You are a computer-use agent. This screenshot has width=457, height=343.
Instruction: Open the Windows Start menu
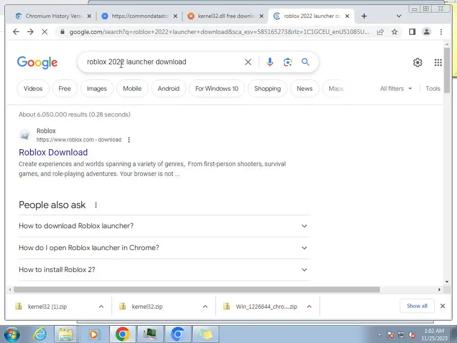coord(12,334)
